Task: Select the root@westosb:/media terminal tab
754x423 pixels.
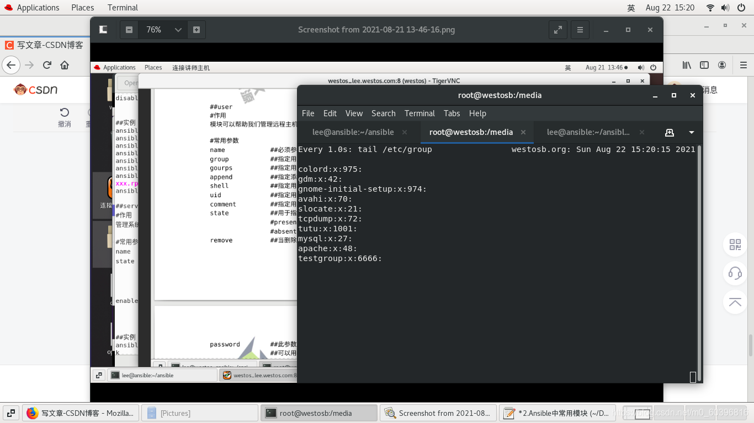Action: pyautogui.click(x=471, y=132)
